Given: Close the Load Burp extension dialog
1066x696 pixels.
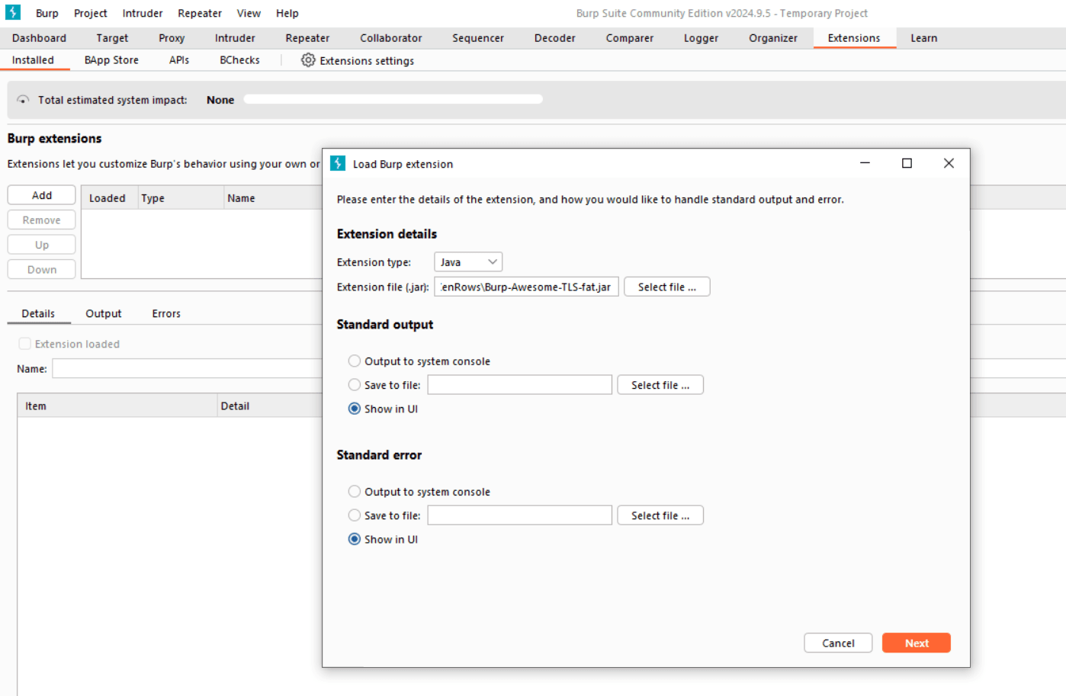Looking at the screenshot, I should [949, 163].
